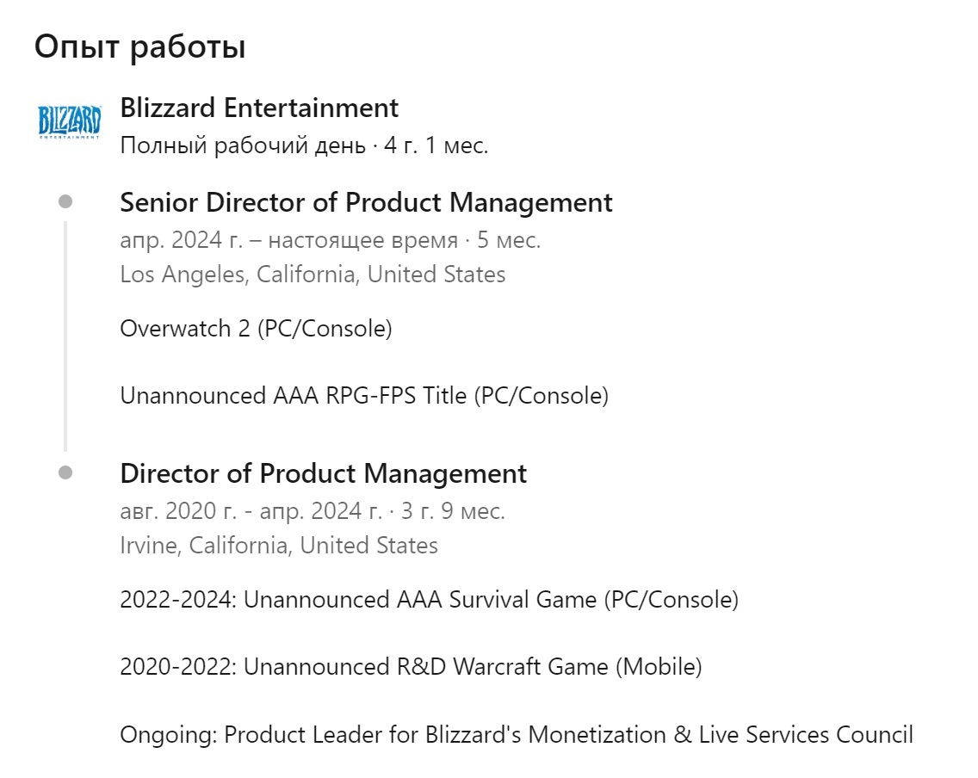Screen dimensions: 978x778
Task: Click the Los Angeles, California location text
Action: tap(313, 275)
